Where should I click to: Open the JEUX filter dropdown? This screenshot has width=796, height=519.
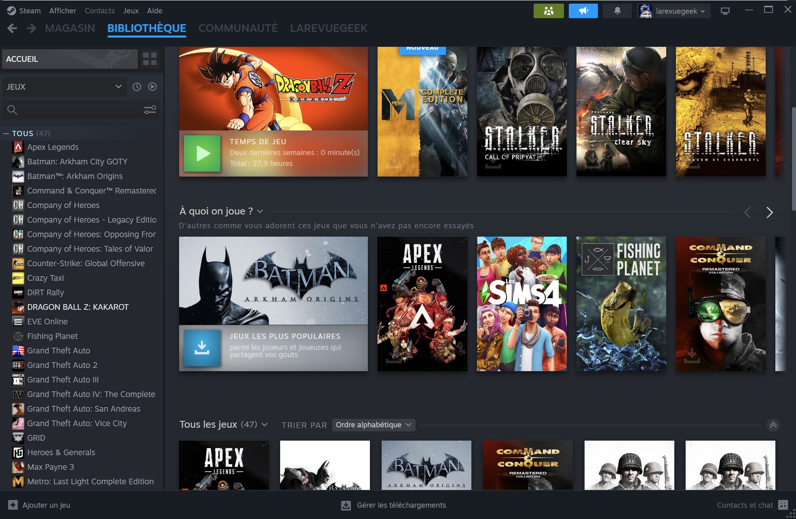64,87
